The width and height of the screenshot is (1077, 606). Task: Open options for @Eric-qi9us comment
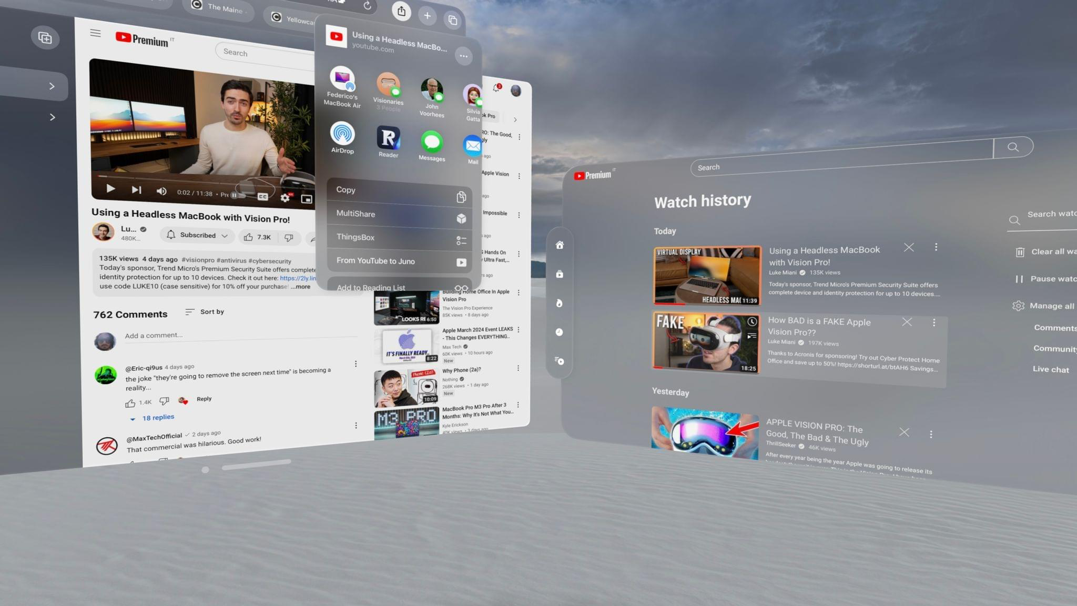coord(355,364)
